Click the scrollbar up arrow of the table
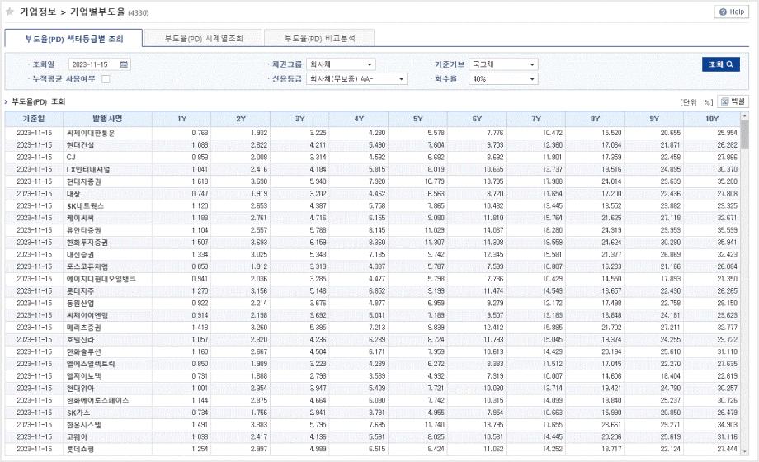This screenshot has height=462, width=759. click(x=744, y=115)
